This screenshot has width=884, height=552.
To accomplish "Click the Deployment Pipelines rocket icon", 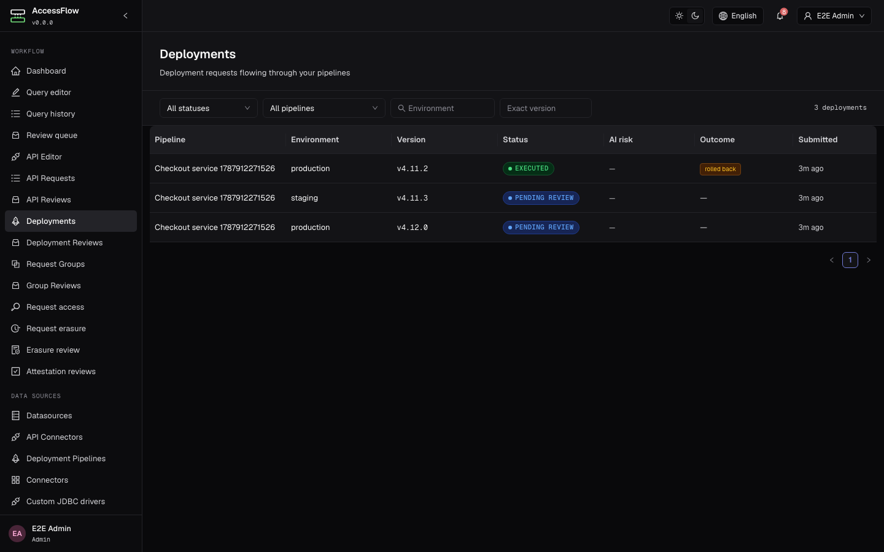I will tap(16, 459).
